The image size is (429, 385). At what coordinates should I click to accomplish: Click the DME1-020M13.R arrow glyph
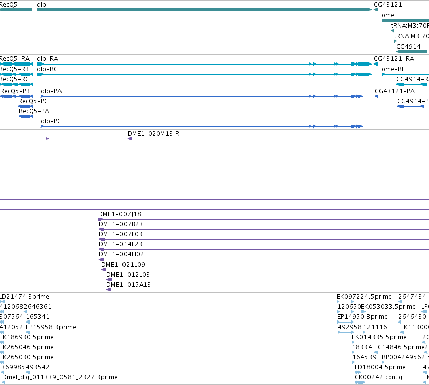coord(130,139)
